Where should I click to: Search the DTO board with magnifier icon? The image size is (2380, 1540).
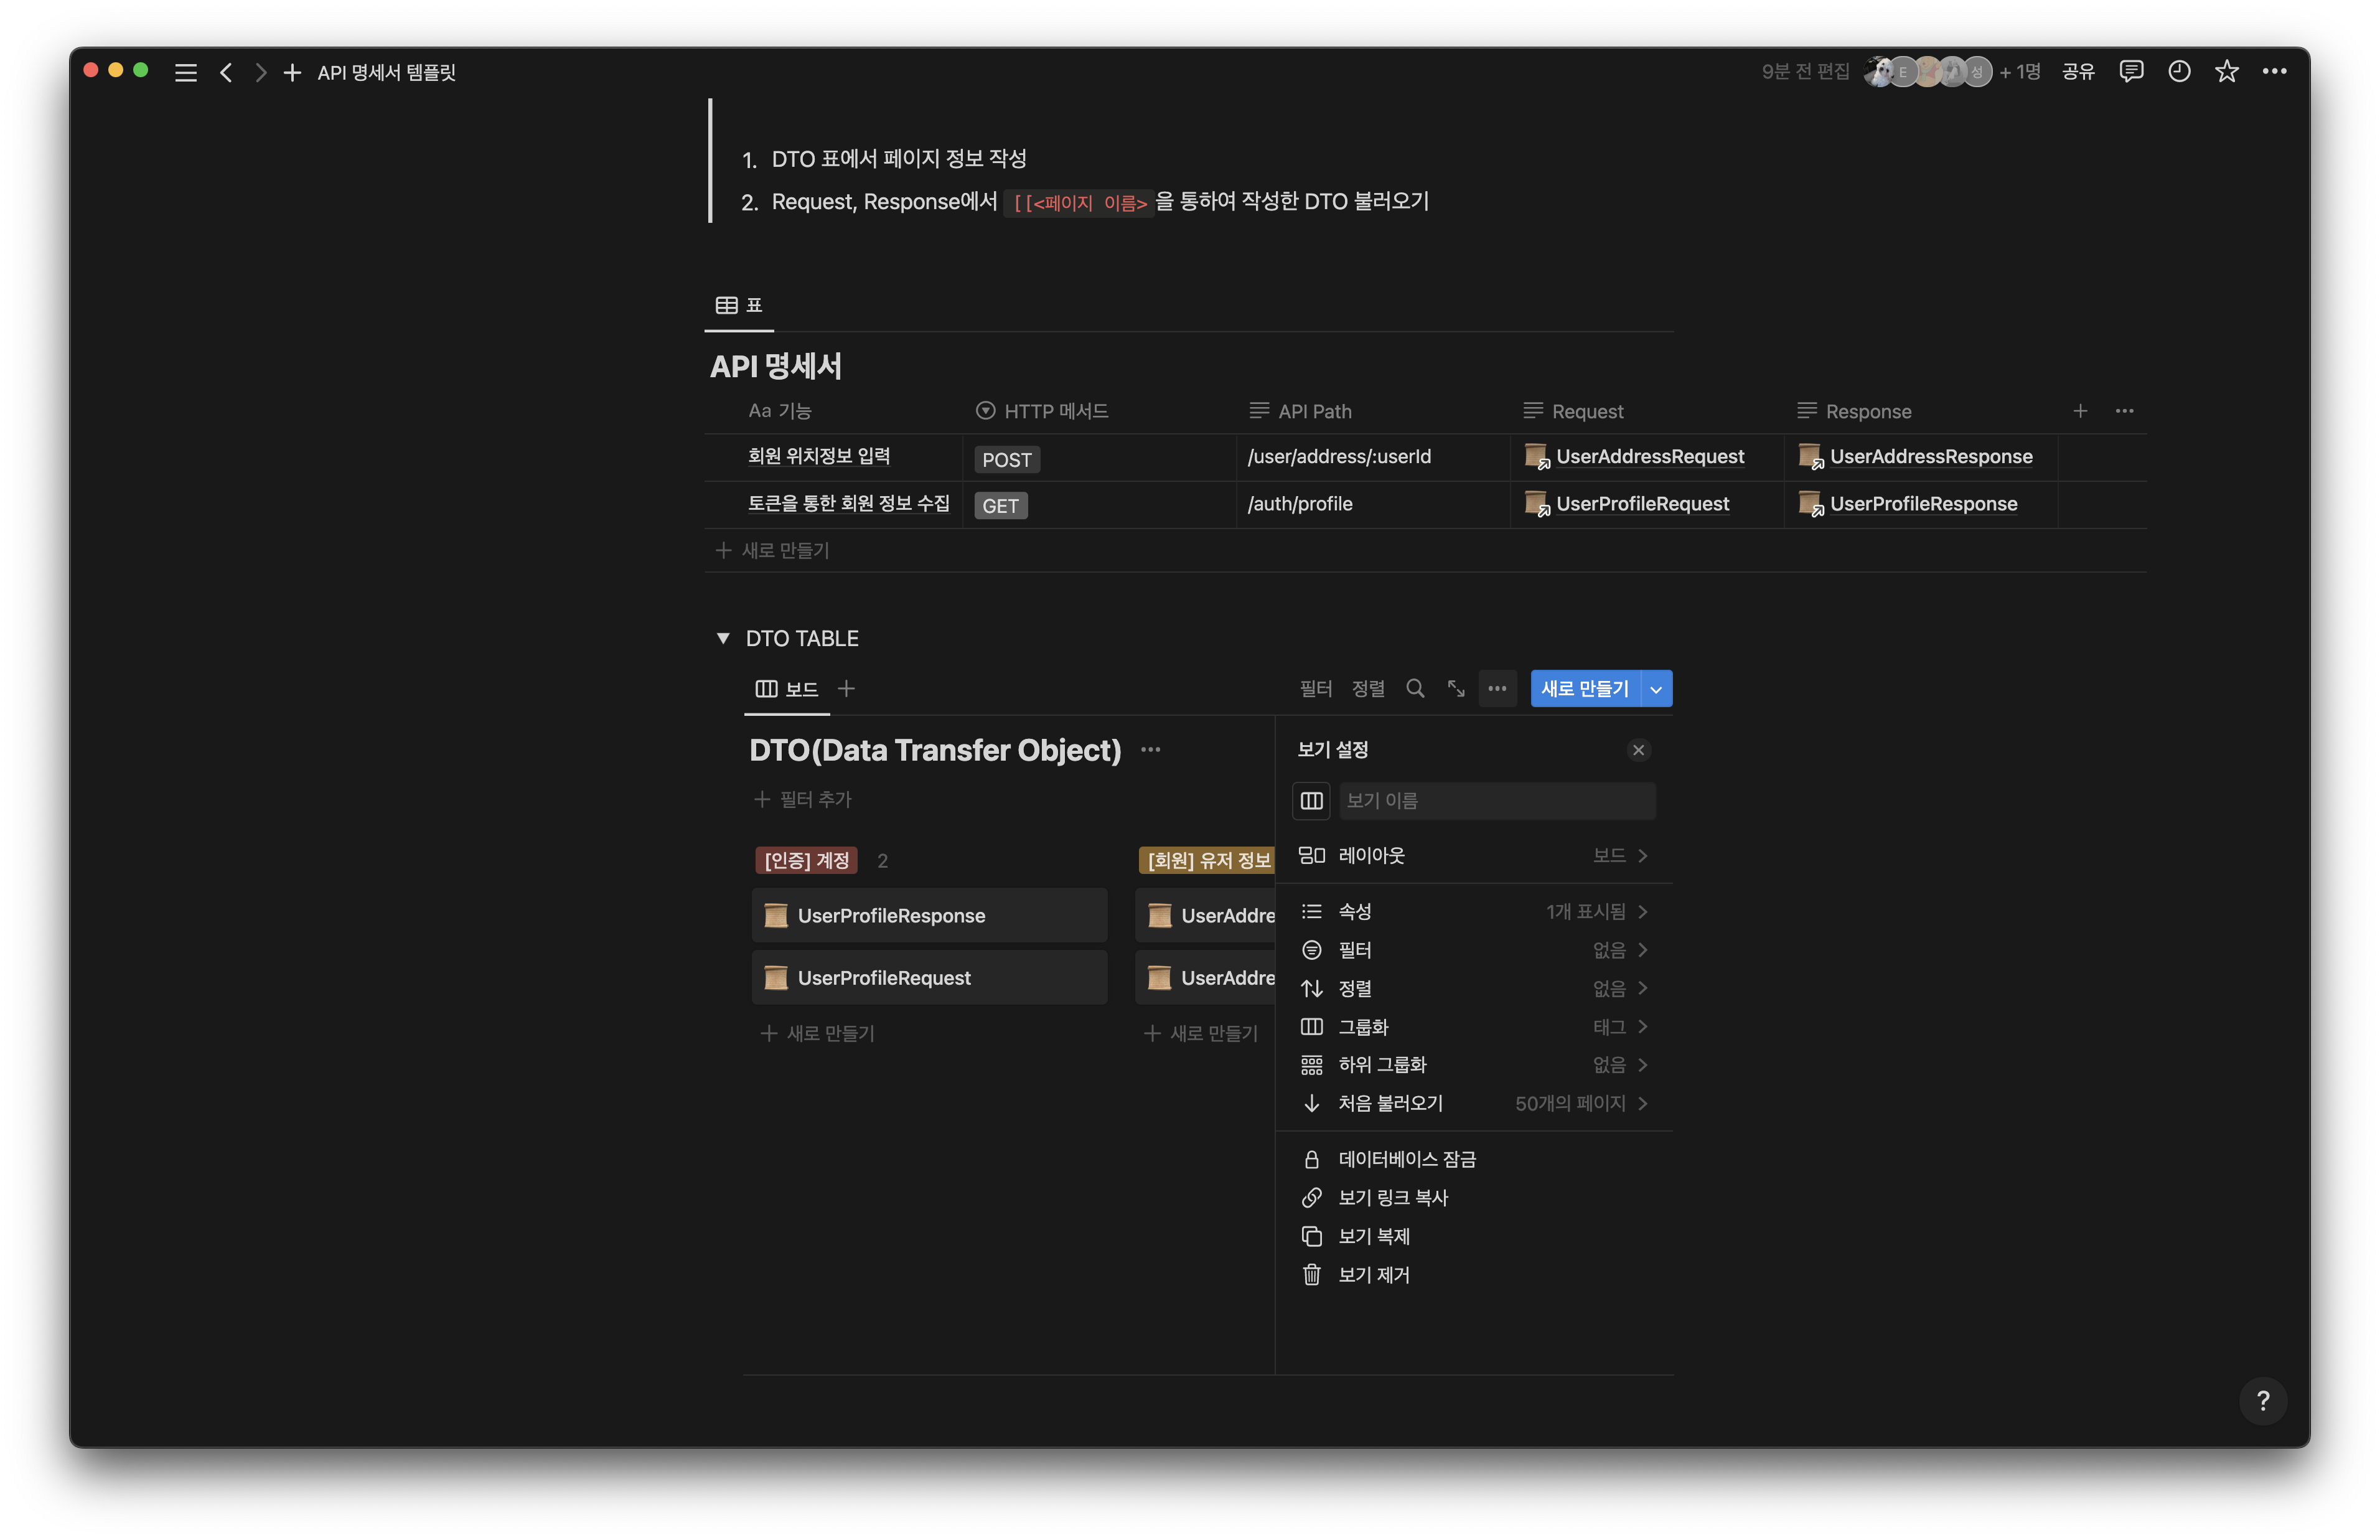[1415, 689]
